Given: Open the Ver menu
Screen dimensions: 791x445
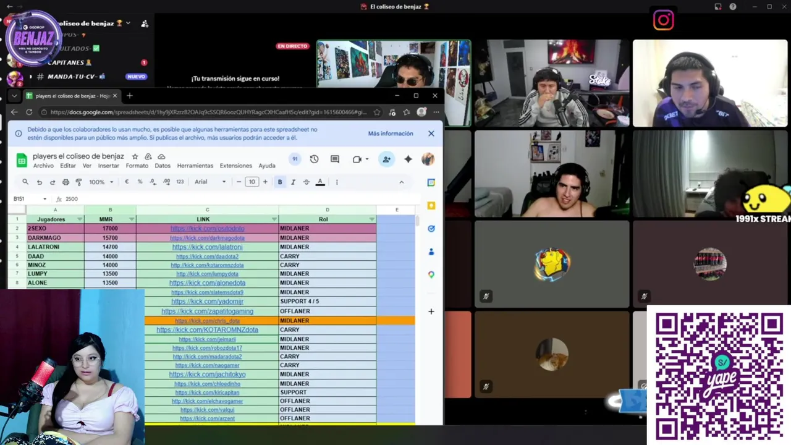Looking at the screenshot, I should [87, 166].
